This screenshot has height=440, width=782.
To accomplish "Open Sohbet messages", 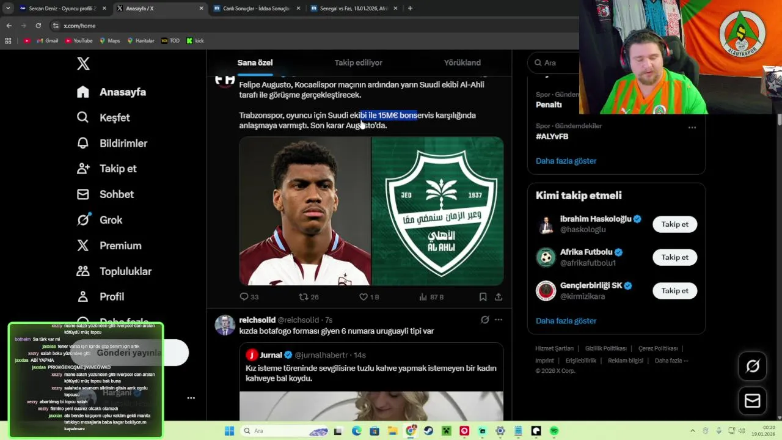I will pyautogui.click(x=105, y=194).
